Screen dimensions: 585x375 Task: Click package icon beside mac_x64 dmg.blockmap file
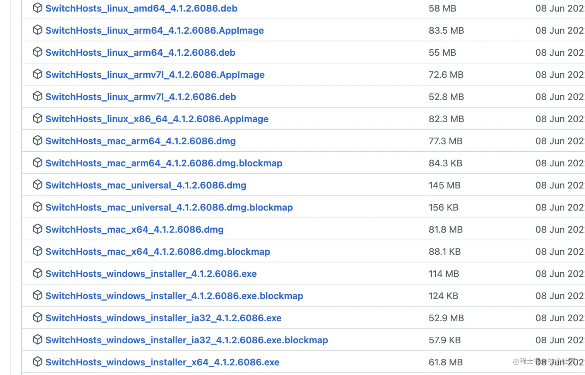(x=38, y=251)
